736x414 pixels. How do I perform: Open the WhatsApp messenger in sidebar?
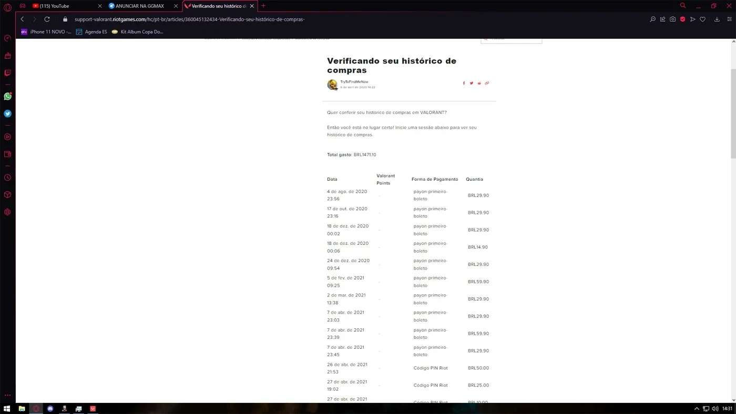coord(7,96)
